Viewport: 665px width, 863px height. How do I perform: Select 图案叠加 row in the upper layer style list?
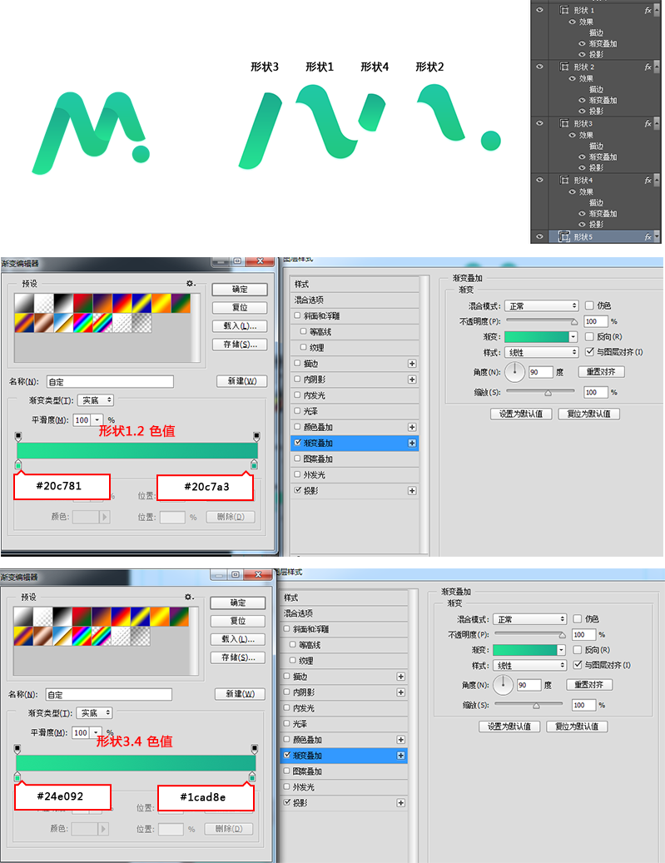click(x=355, y=459)
